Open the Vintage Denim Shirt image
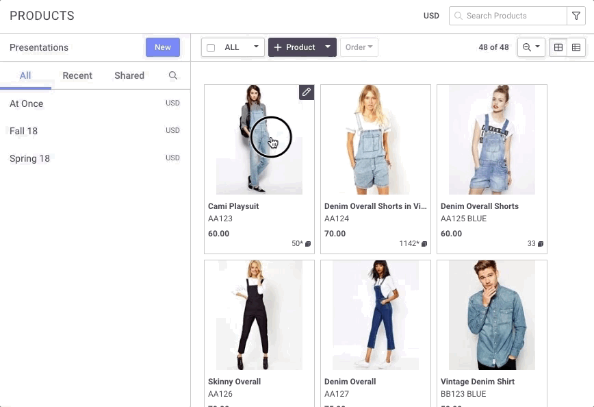Viewport: 594px width, 407px height. coord(492,314)
